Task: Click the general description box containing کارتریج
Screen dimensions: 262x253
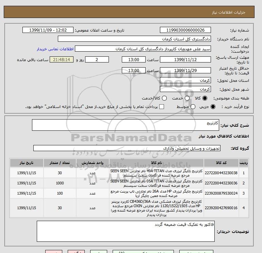Action: pyautogui.click(x=126, y=125)
